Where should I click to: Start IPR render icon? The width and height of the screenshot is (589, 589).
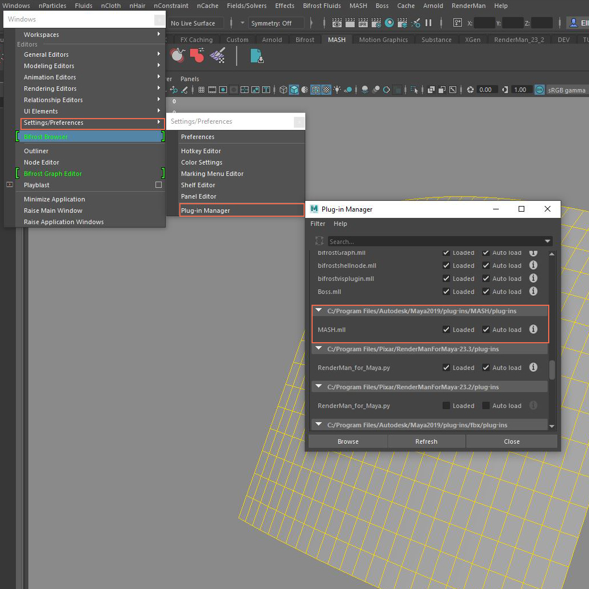point(363,23)
